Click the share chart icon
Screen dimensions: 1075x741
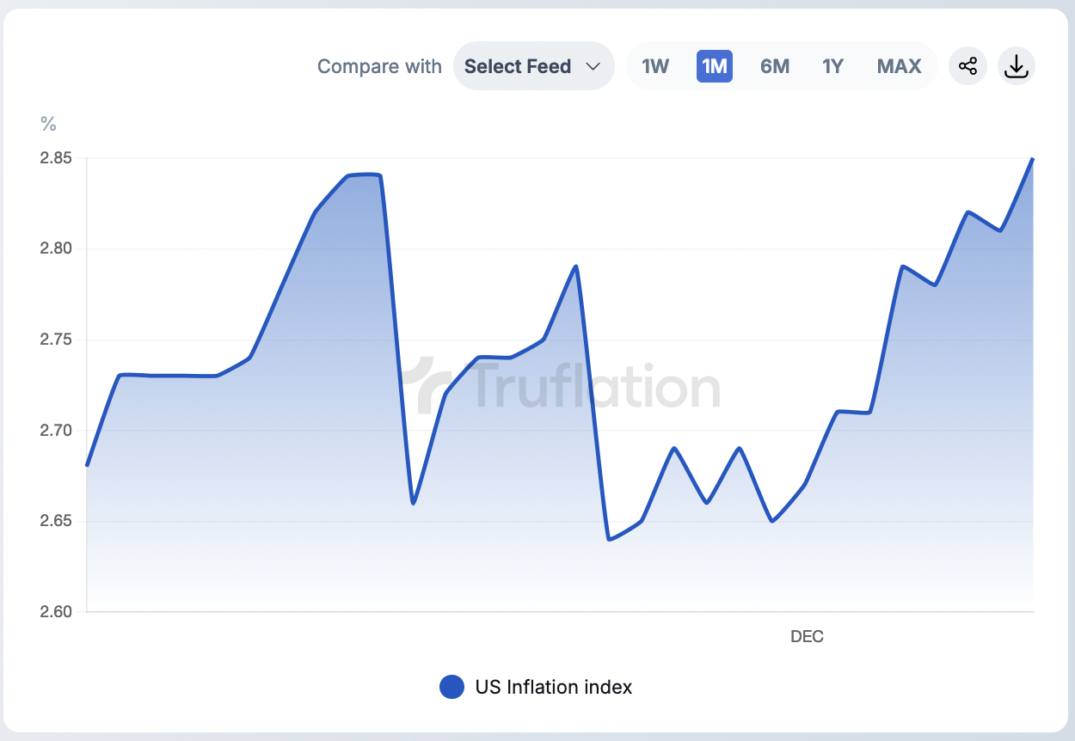point(967,66)
